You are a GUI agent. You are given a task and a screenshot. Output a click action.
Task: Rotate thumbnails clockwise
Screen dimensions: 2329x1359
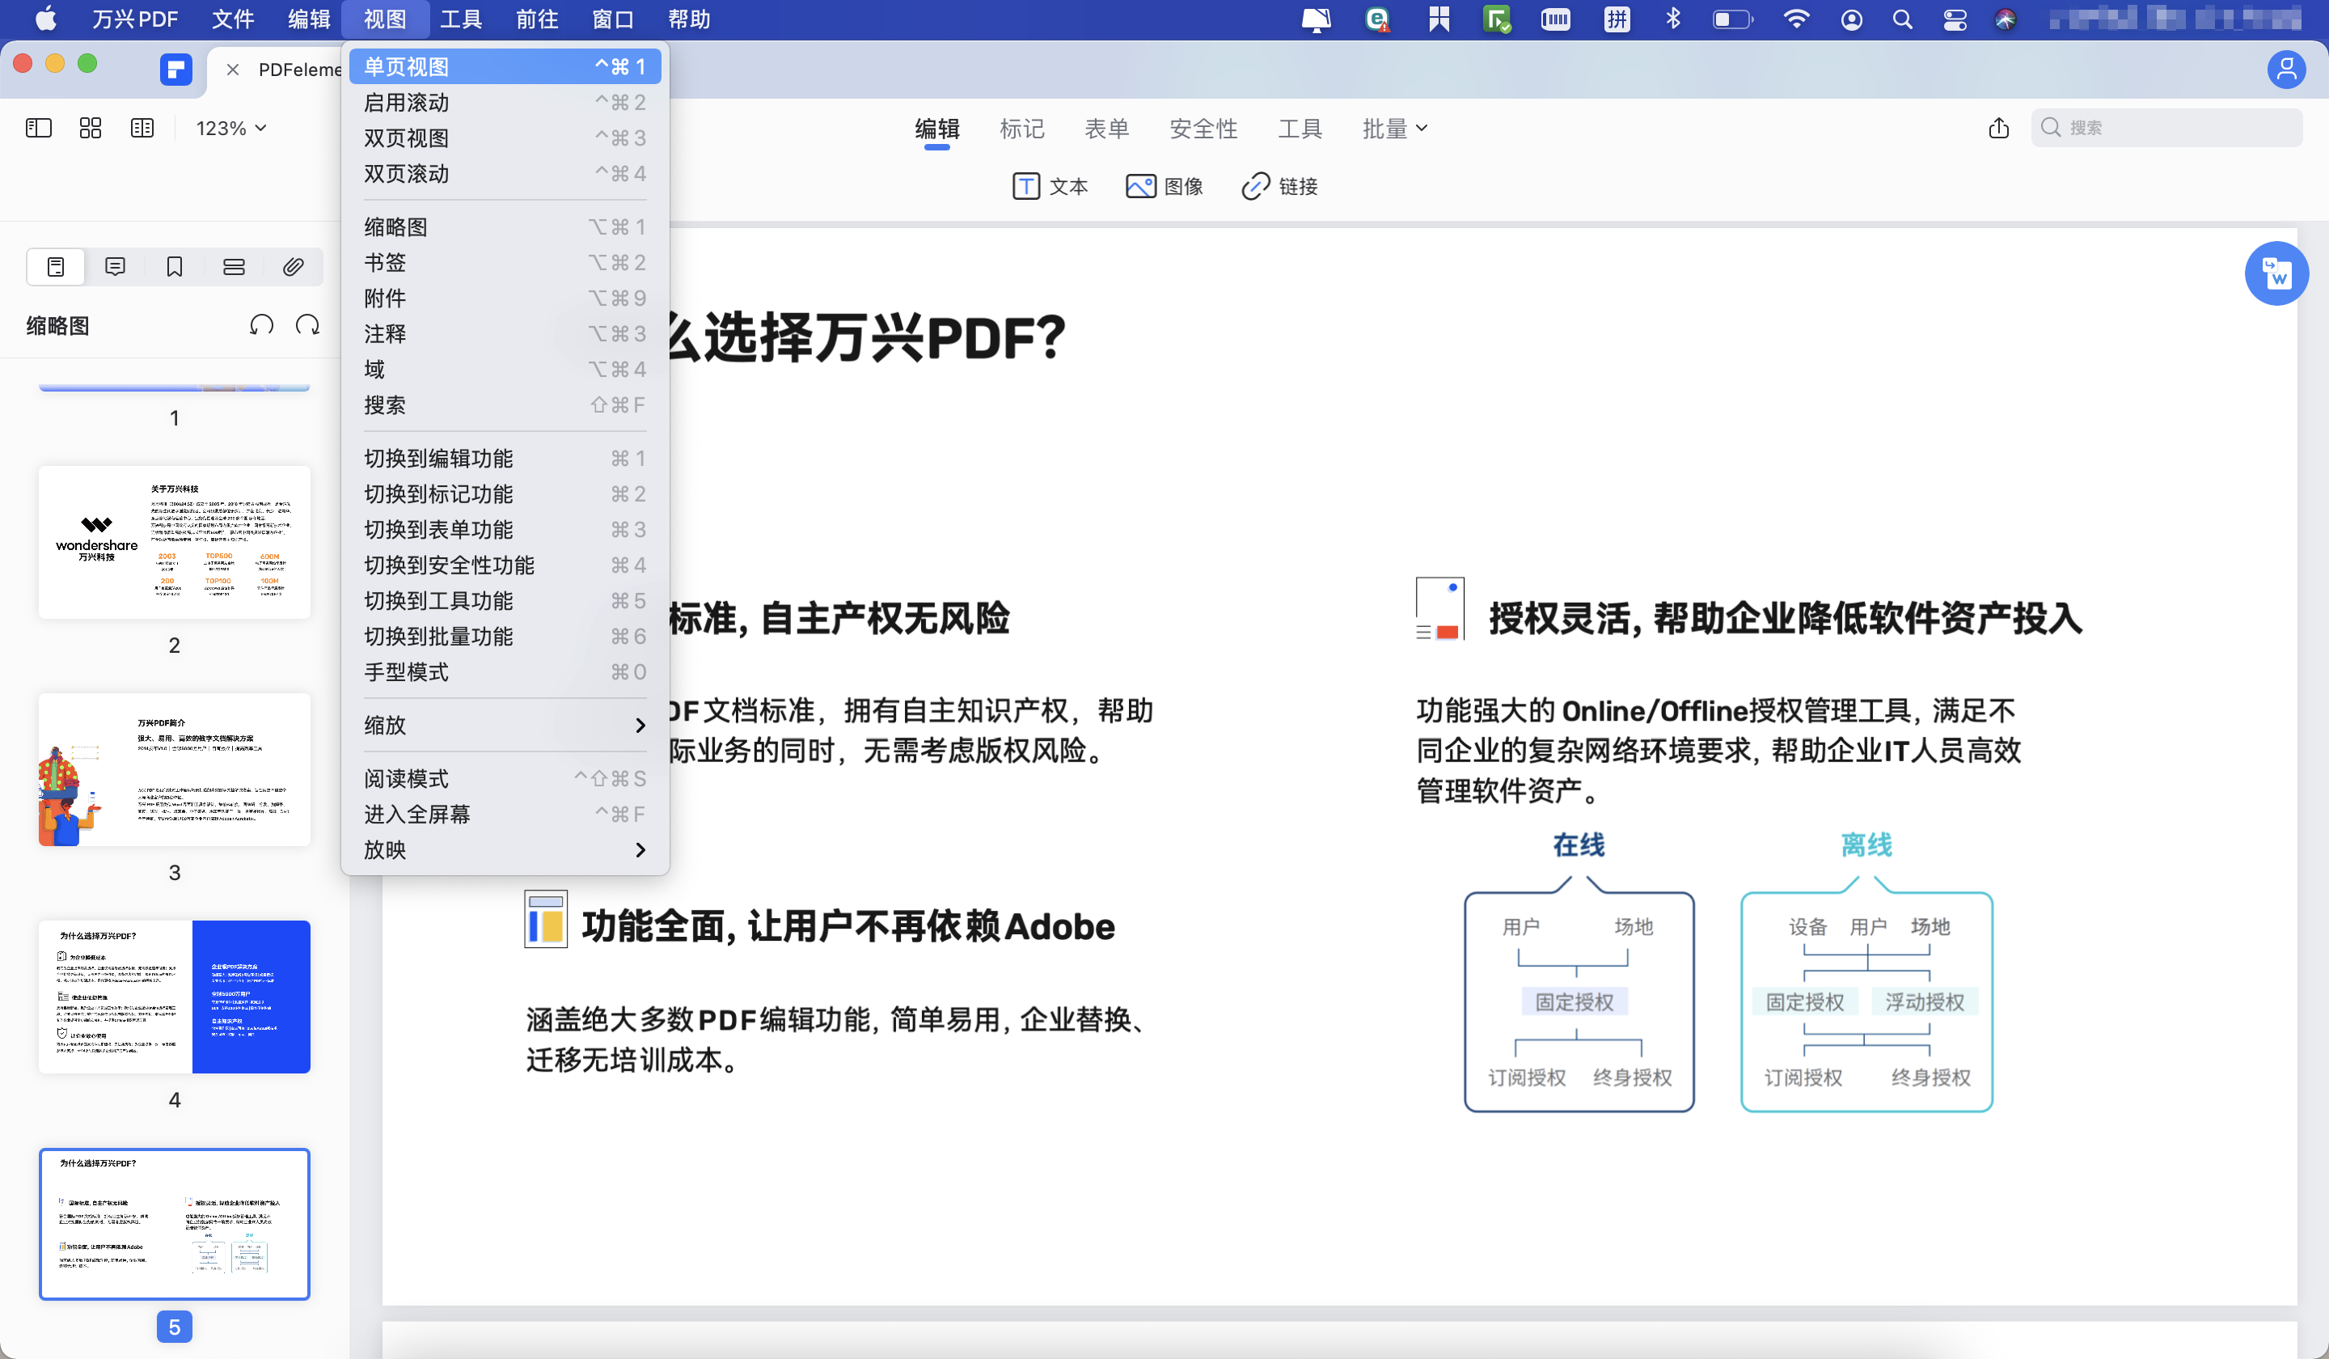308,325
